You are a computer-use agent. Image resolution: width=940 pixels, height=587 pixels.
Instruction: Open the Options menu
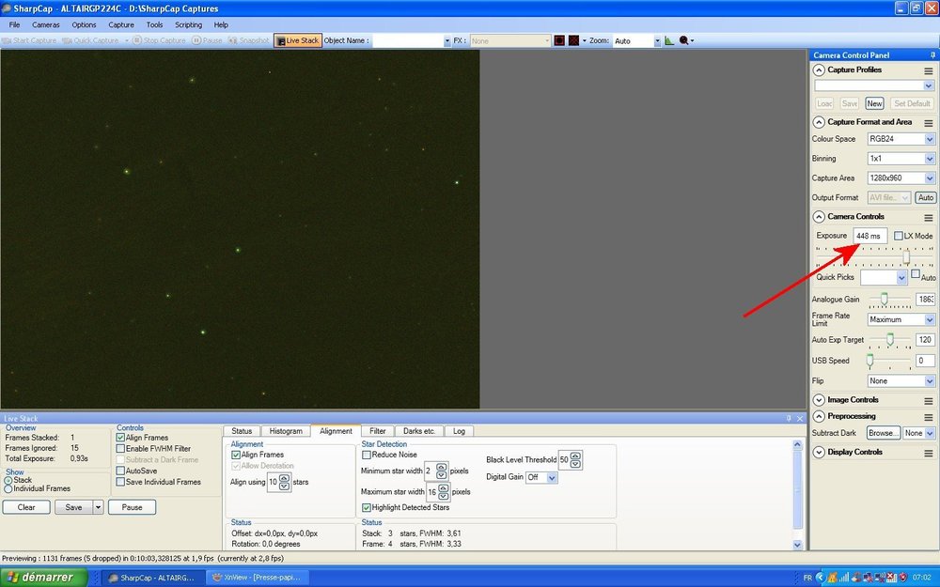tap(84, 25)
